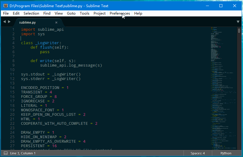
Task: Toggle side bar icon in status bar
Action: pos(6,153)
